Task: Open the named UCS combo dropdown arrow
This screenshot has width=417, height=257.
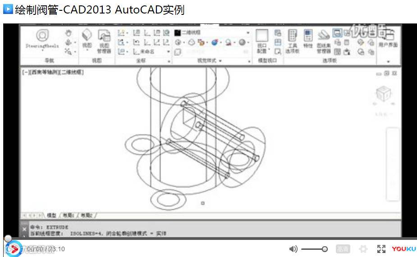Action: click(168, 51)
